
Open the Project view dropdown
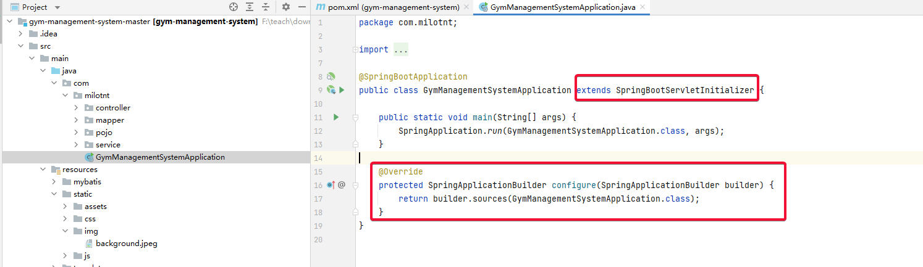[x=57, y=7]
